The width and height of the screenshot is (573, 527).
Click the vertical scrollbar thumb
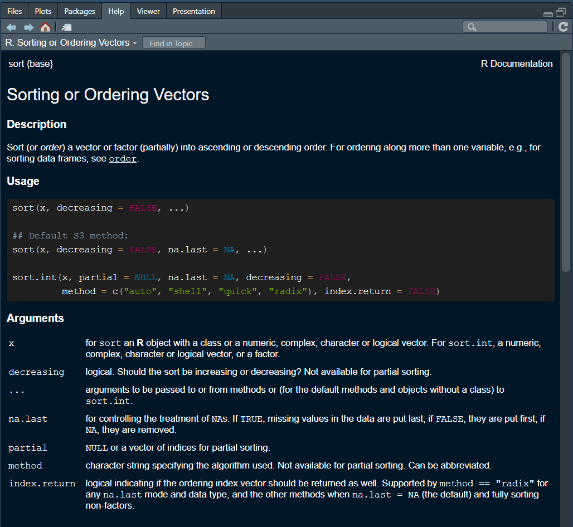click(566, 162)
